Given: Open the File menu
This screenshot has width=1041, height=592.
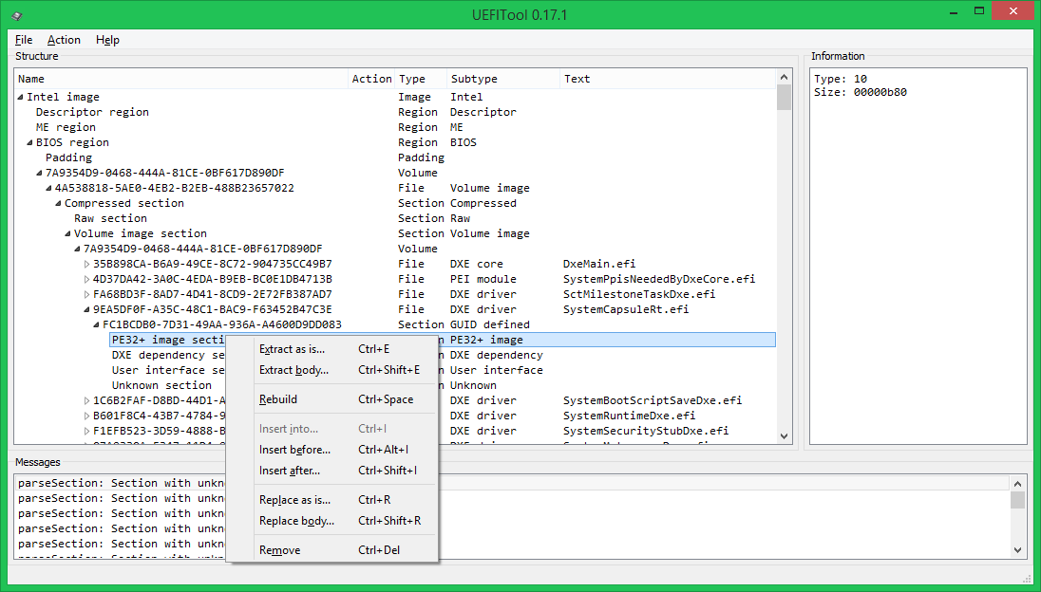Looking at the screenshot, I should tap(23, 40).
